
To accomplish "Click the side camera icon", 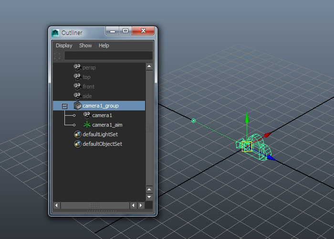I will [x=77, y=96].
